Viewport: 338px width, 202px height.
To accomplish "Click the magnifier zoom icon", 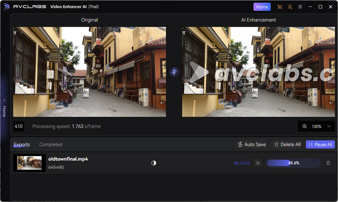I will 305,126.
